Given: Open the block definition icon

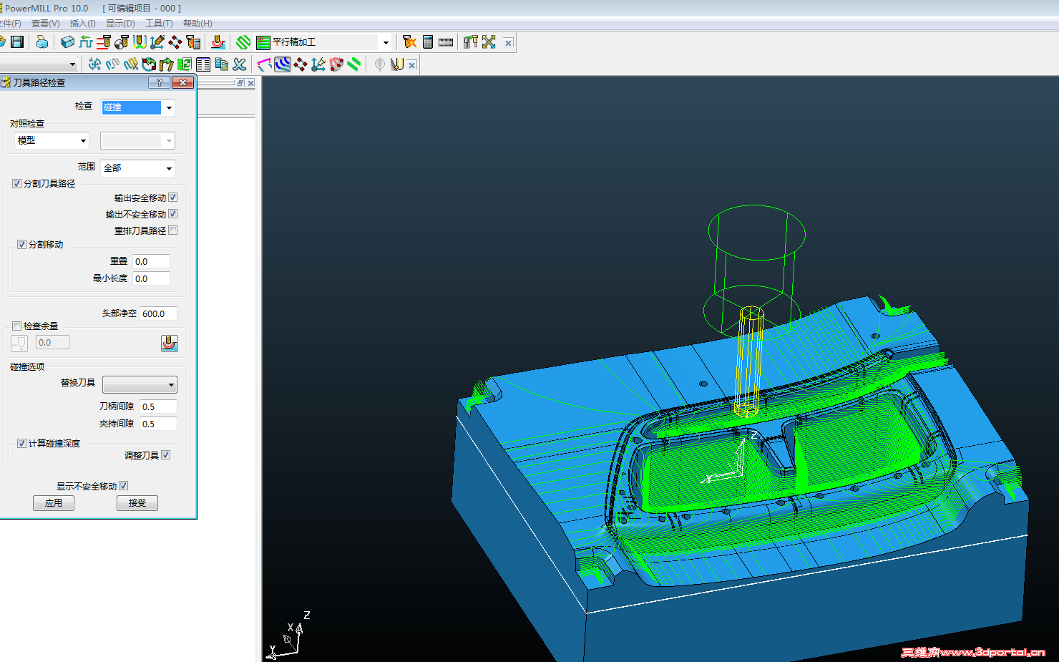Looking at the screenshot, I should (x=67, y=42).
